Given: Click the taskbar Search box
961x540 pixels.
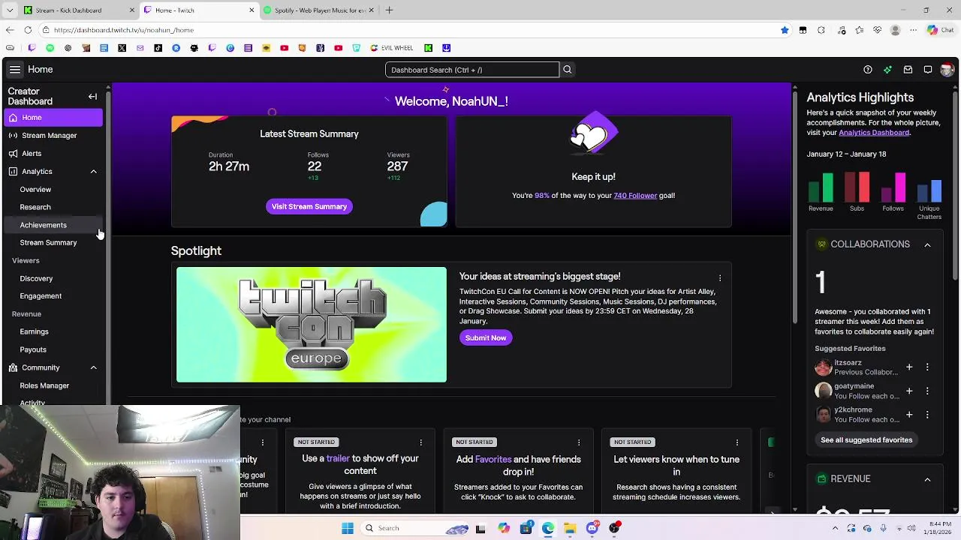Looking at the screenshot, I should [417, 528].
